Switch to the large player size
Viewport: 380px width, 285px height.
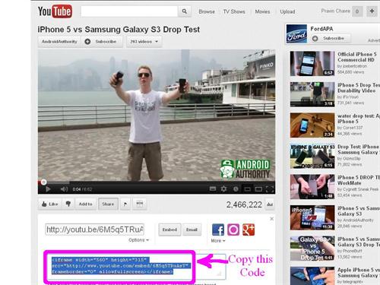(x=258, y=189)
